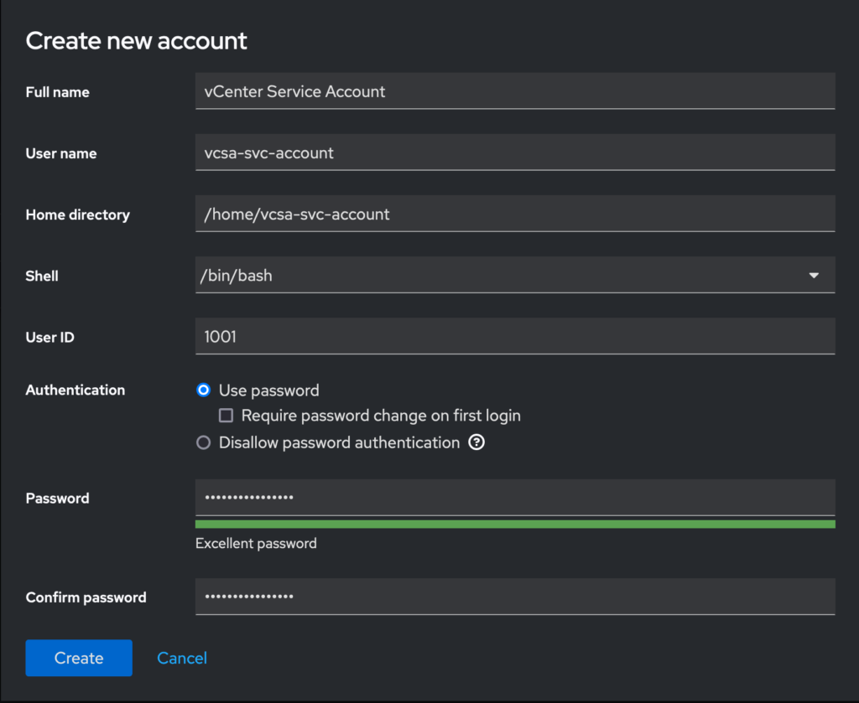Choose the Disallow password authentication option
The height and width of the screenshot is (703, 859).
pos(203,442)
